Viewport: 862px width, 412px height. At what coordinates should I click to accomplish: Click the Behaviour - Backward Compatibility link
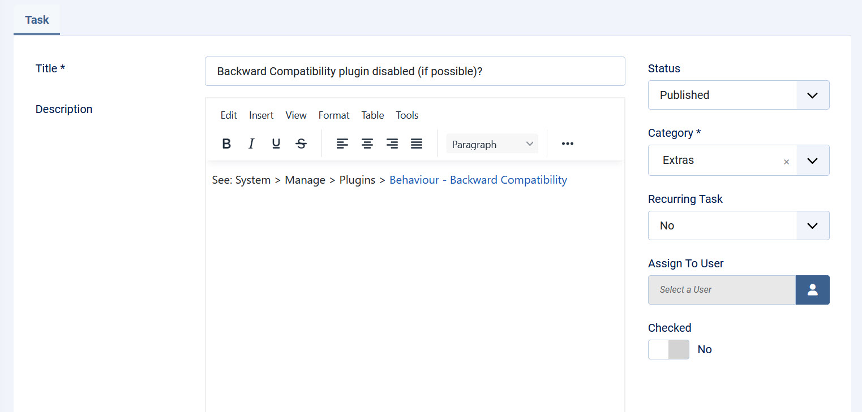[478, 180]
